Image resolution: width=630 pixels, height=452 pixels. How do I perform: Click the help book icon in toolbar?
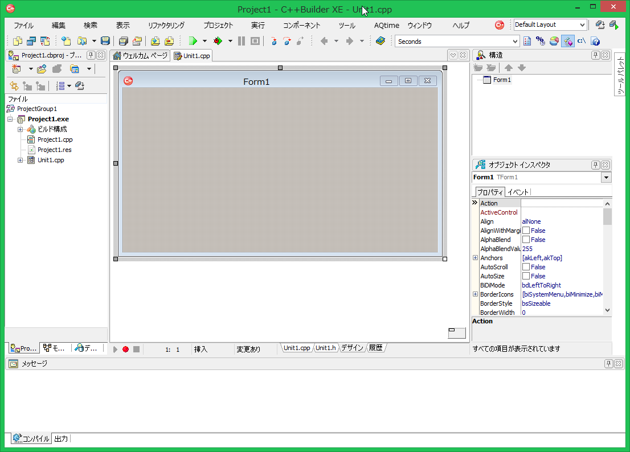381,41
